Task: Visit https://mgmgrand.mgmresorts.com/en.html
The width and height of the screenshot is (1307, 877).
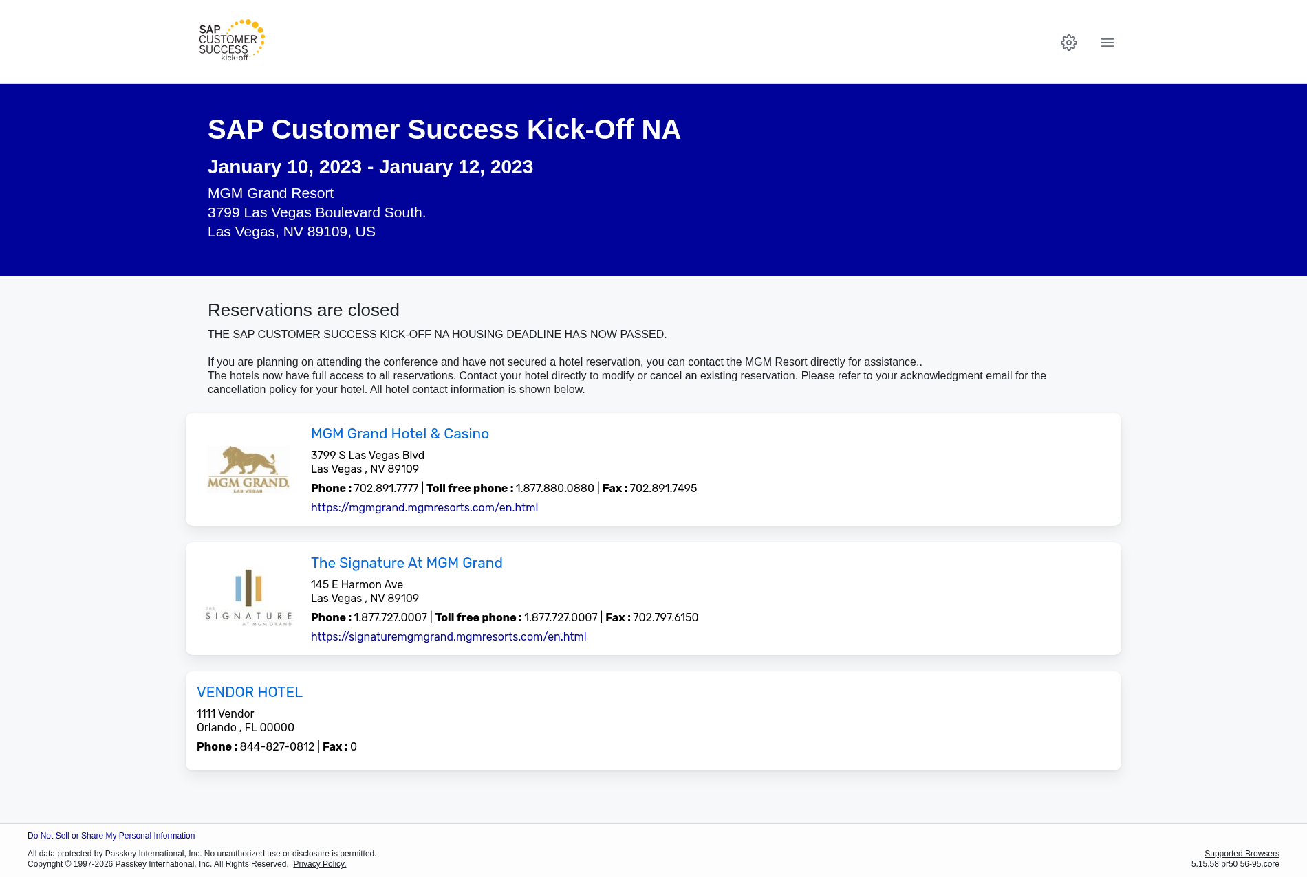Action: click(x=424, y=507)
